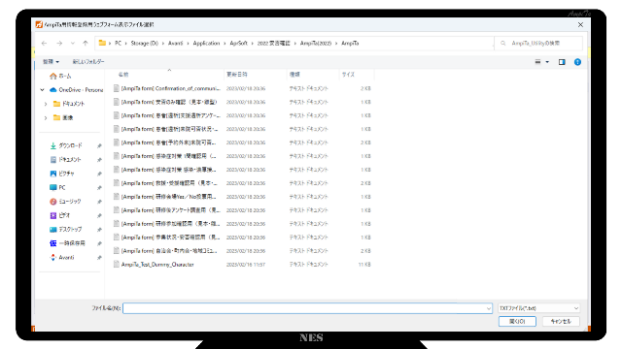Open ピクチャ quick access item
622x349 pixels.
[x=62, y=174]
